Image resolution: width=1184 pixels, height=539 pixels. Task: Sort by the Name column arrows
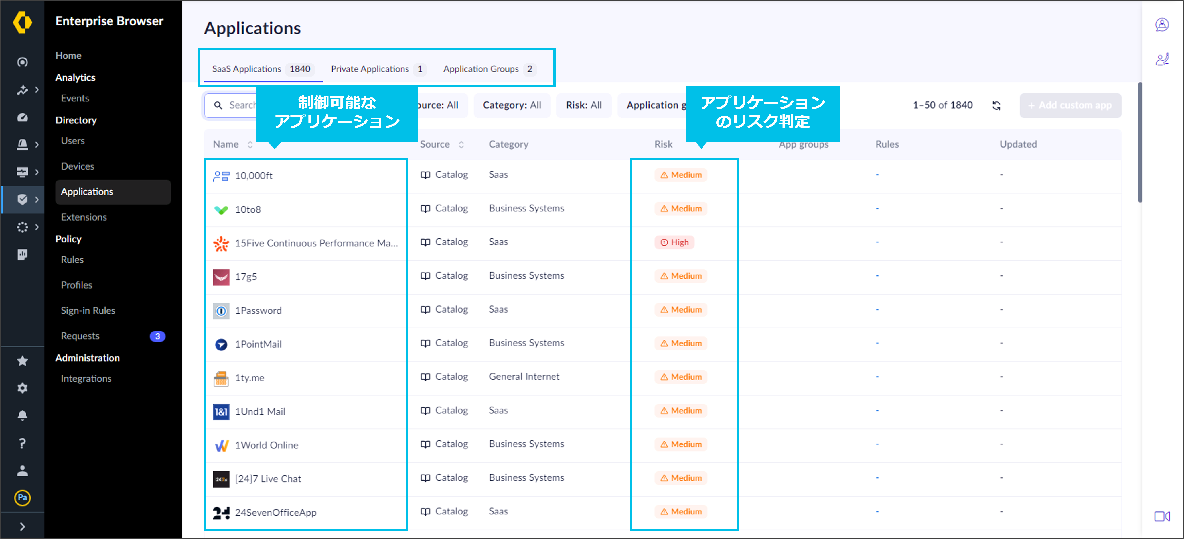pyautogui.click(x=250, y=145)
